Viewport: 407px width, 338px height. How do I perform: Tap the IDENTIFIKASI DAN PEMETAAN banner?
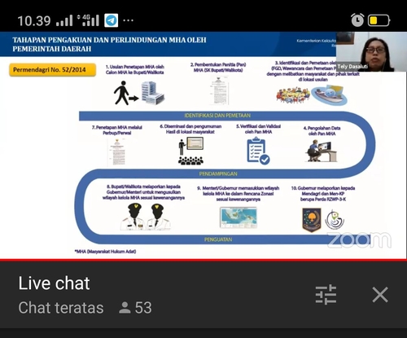click(x=217, y=116)
